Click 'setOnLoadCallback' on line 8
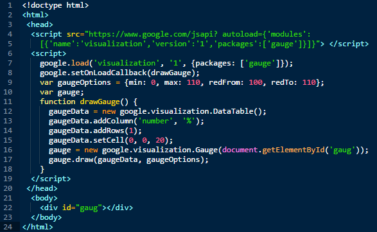Image resolution: width=377 pixels, height=232 pixels. 109,73
